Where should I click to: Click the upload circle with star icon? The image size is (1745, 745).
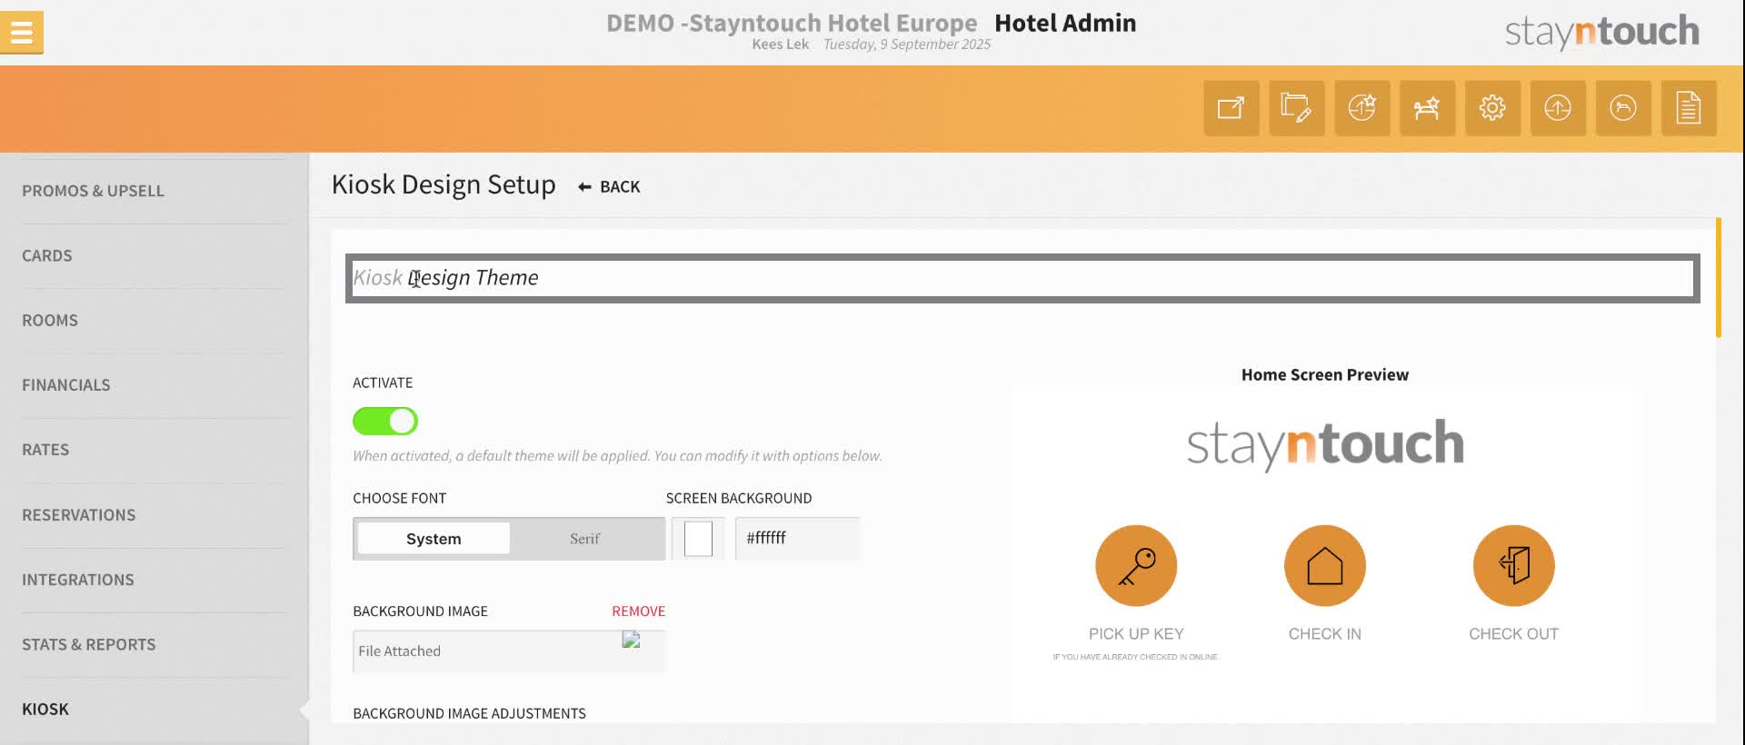point(1362,108)
